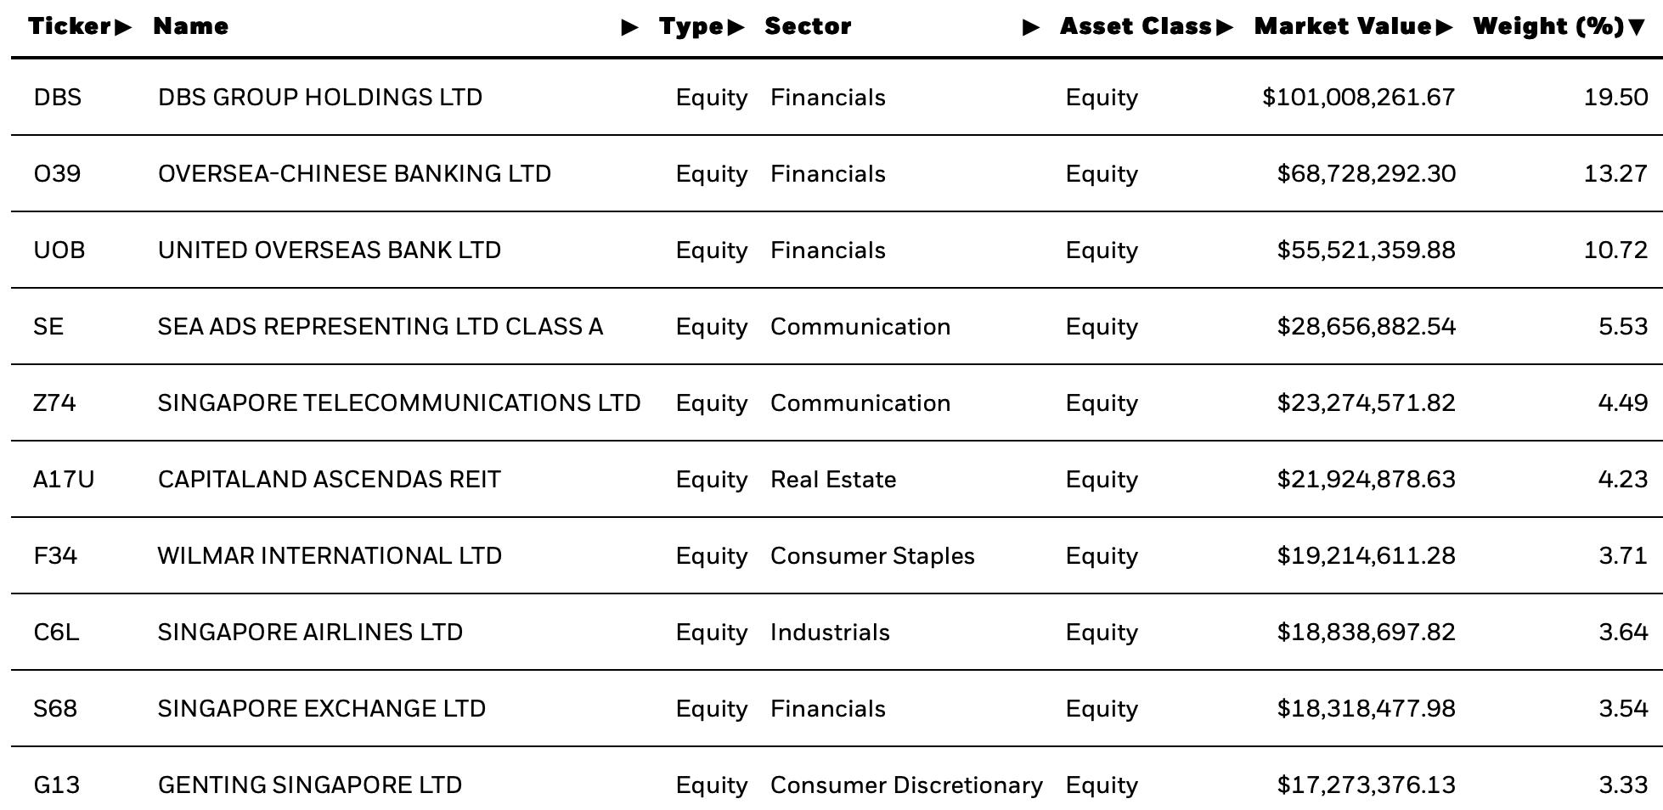The image size is (1663, 810).
Task: Click the Name column header
Action: point(190,26)
